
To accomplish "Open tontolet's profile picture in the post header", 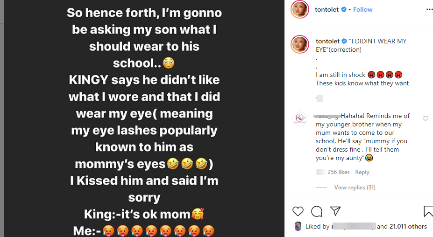I will 299,9.
